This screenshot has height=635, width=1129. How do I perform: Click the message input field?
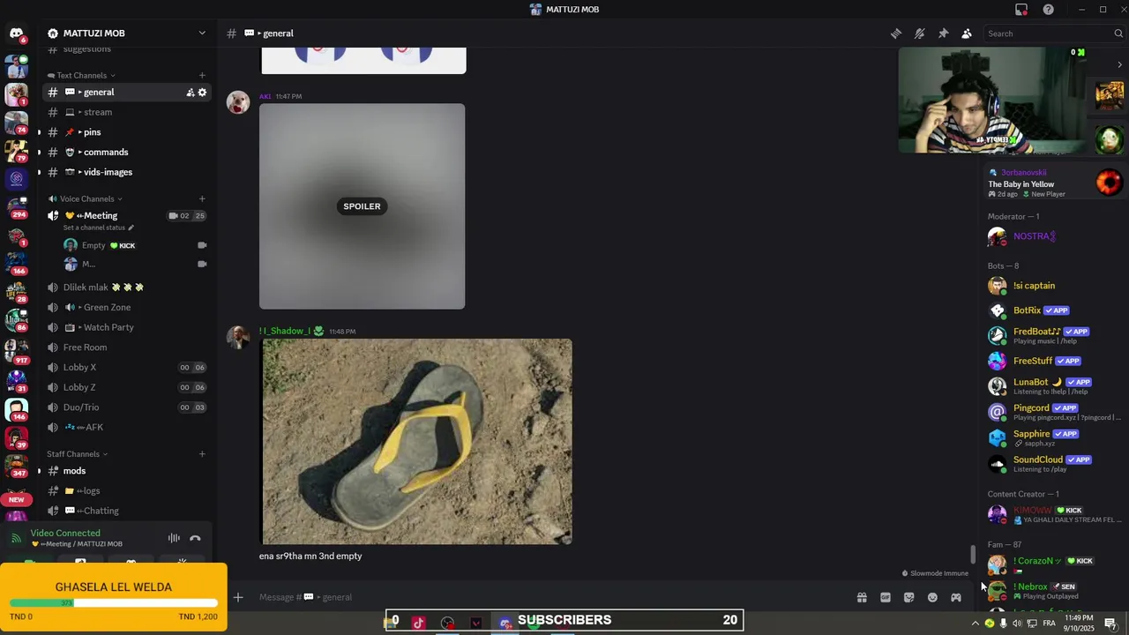point(547,597)
